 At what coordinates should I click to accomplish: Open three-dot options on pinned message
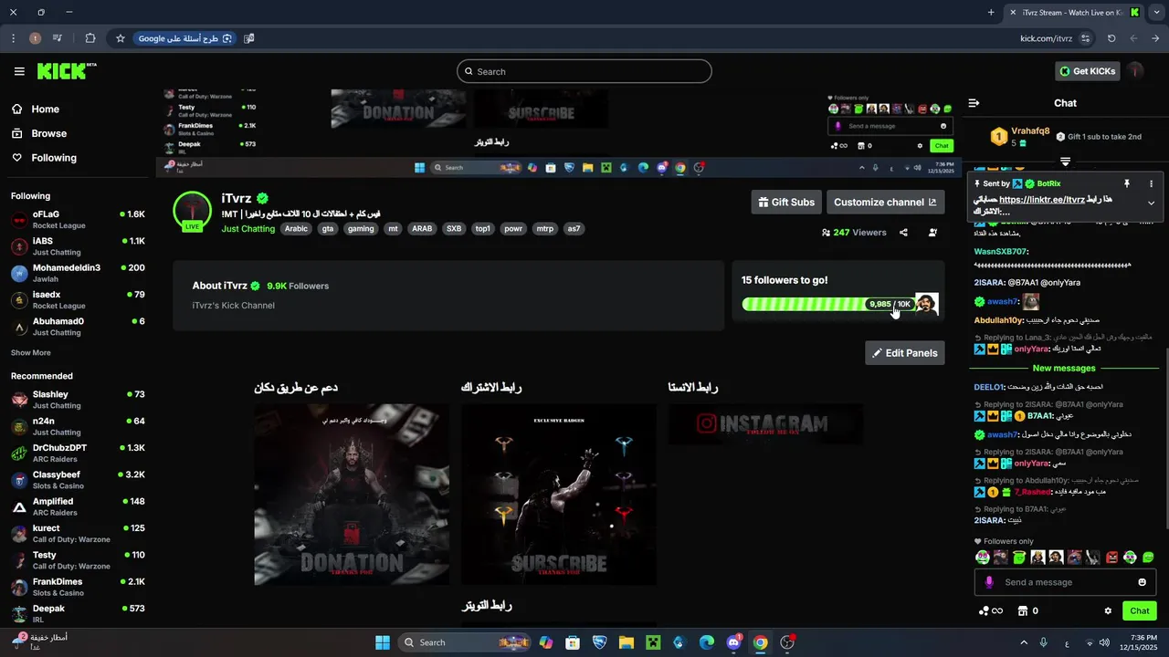click(1151, 183)
